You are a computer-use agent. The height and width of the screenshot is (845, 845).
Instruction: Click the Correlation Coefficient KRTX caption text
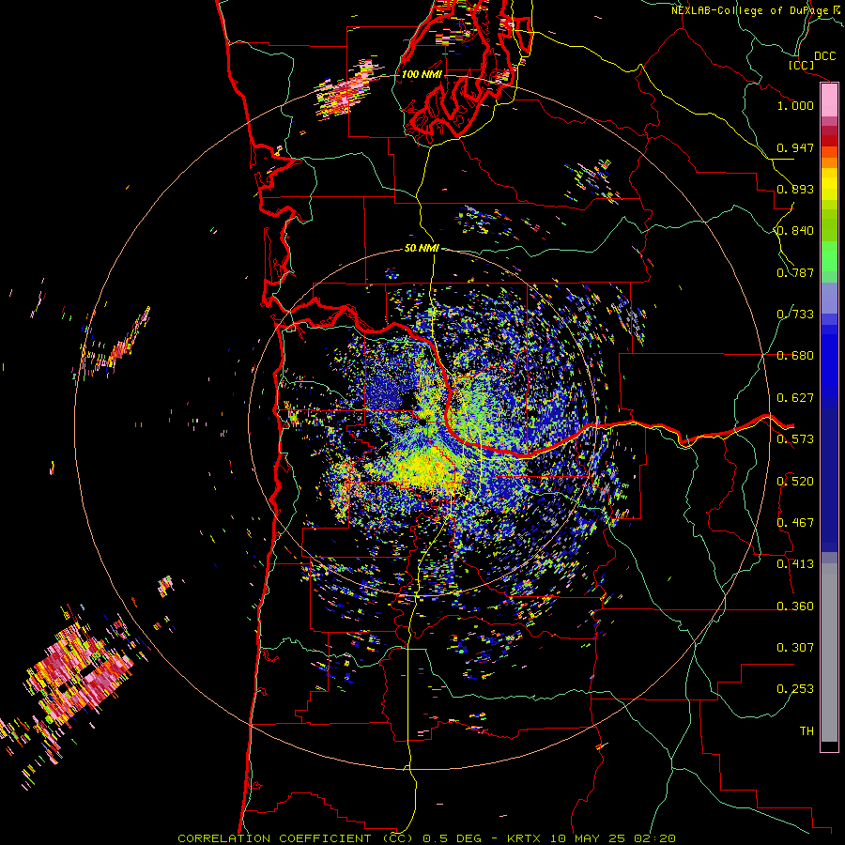pyautogui.click(x=426, y=838)
